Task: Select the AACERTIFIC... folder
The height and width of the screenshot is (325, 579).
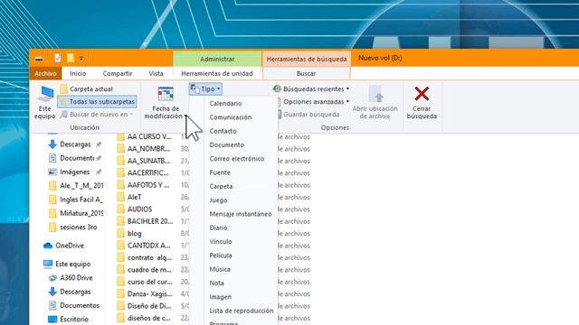Action: [143, 172]
